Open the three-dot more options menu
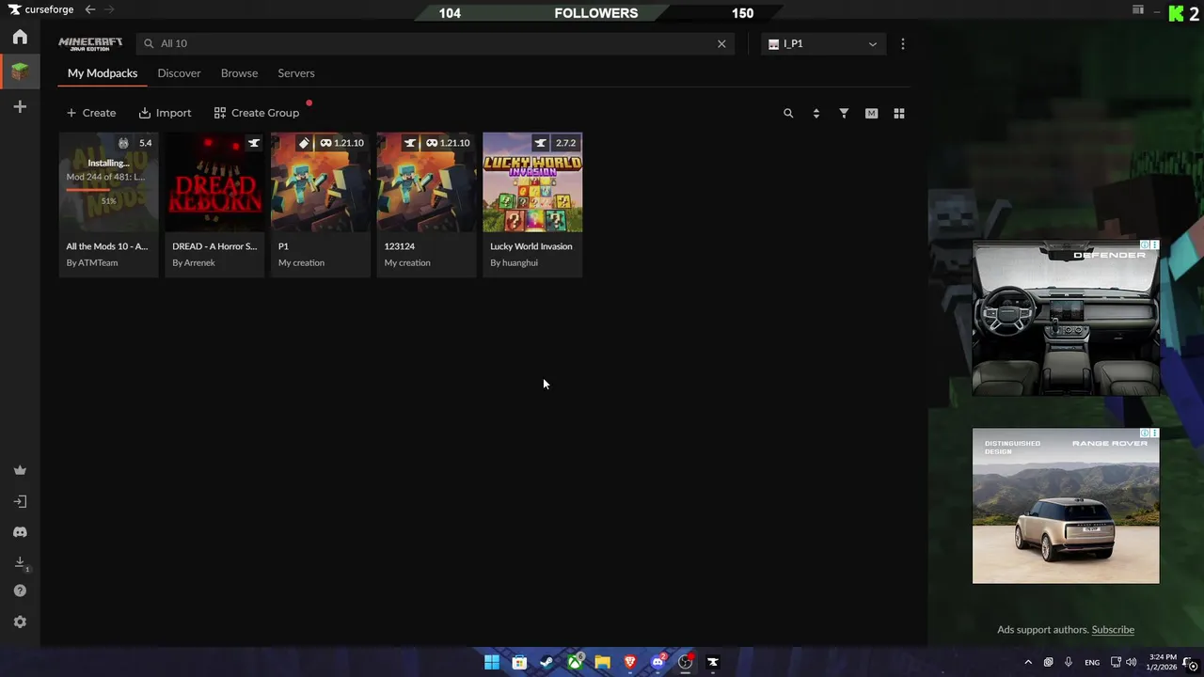This screenshot has width=1204, height=677. point(903,43)
